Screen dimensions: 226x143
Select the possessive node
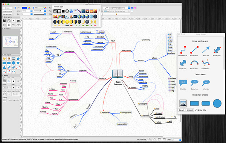click(73, 99)
